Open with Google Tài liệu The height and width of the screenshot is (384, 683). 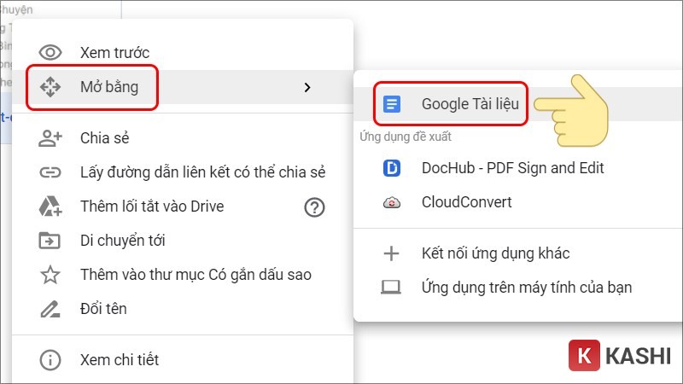click(x=518, y=104)
